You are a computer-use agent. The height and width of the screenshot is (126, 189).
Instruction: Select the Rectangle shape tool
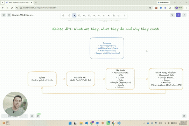click(79, 15)
